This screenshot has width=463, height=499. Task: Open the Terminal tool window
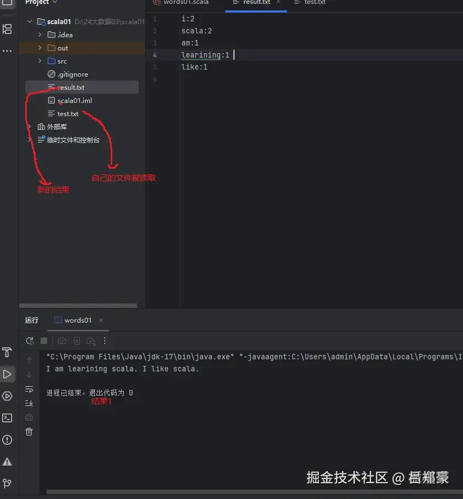7,418
